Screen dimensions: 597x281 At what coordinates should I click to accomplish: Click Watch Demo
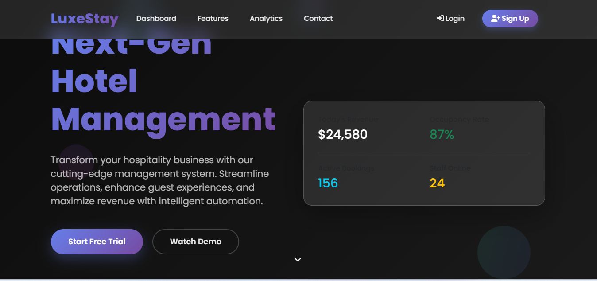pos(195,242)
